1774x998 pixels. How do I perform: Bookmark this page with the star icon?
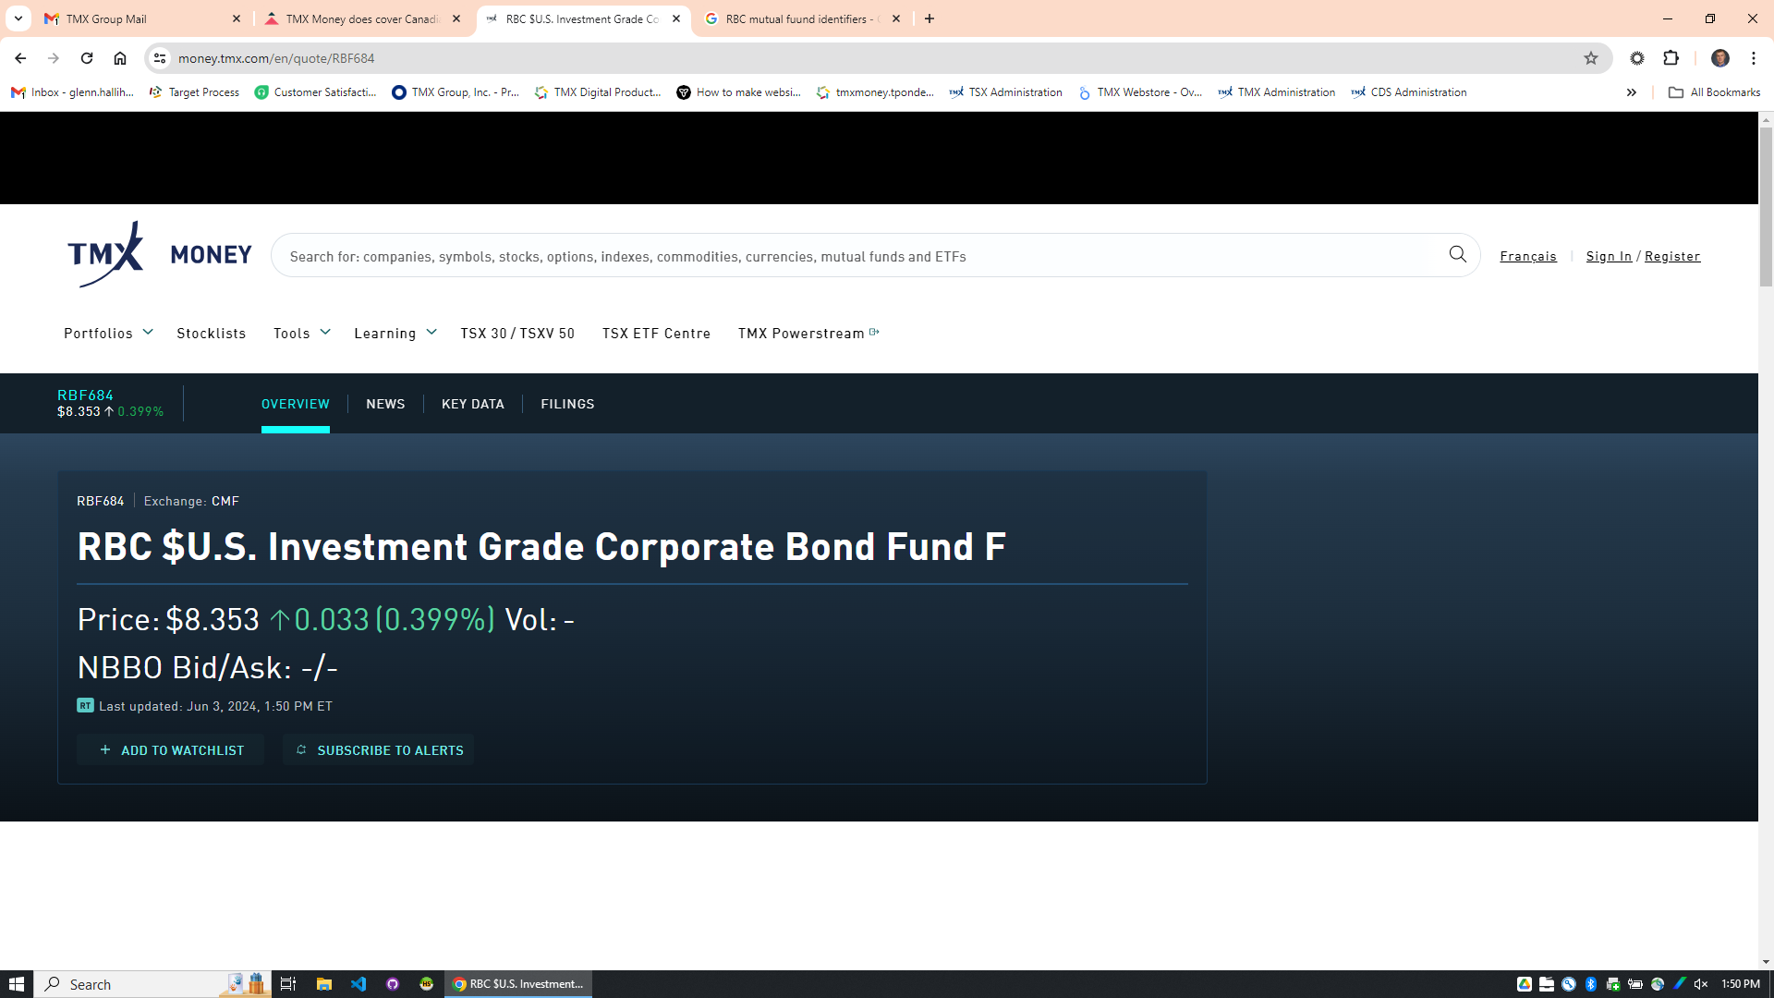tap(1590, 58)
